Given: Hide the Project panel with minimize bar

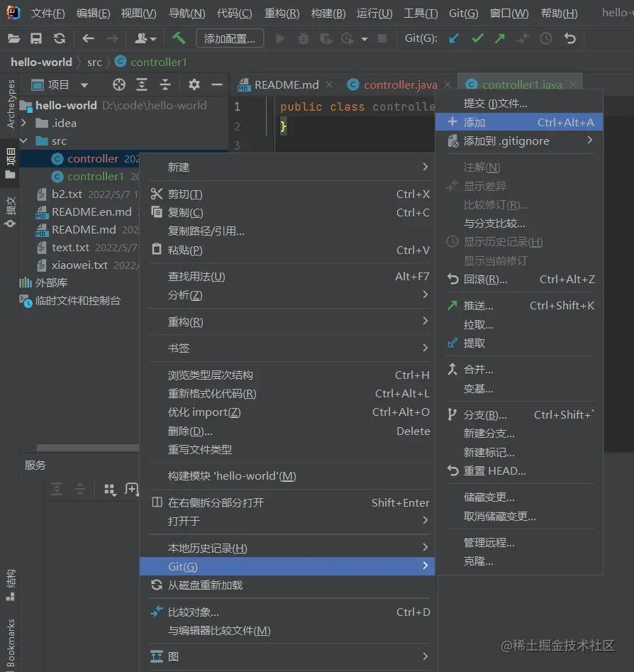Looking at the screenshot, I should pos(216,84).
